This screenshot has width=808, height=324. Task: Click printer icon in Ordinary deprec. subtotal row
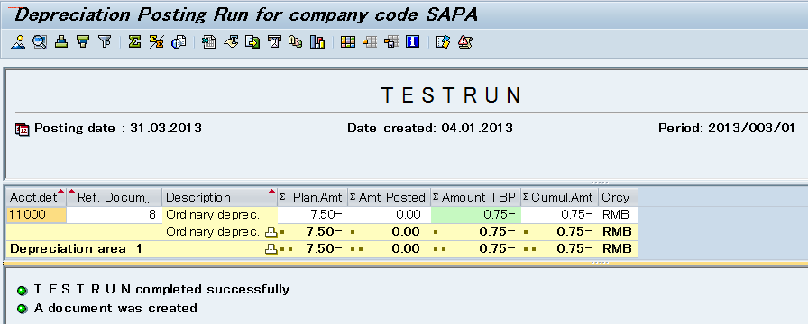pos(271,232)
